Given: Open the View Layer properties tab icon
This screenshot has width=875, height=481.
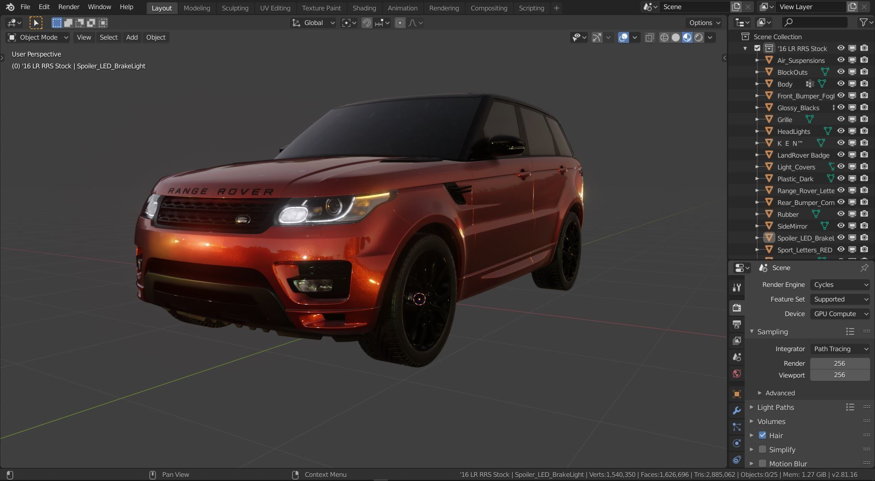Looking at the screenshot, I should pos(736,341).
